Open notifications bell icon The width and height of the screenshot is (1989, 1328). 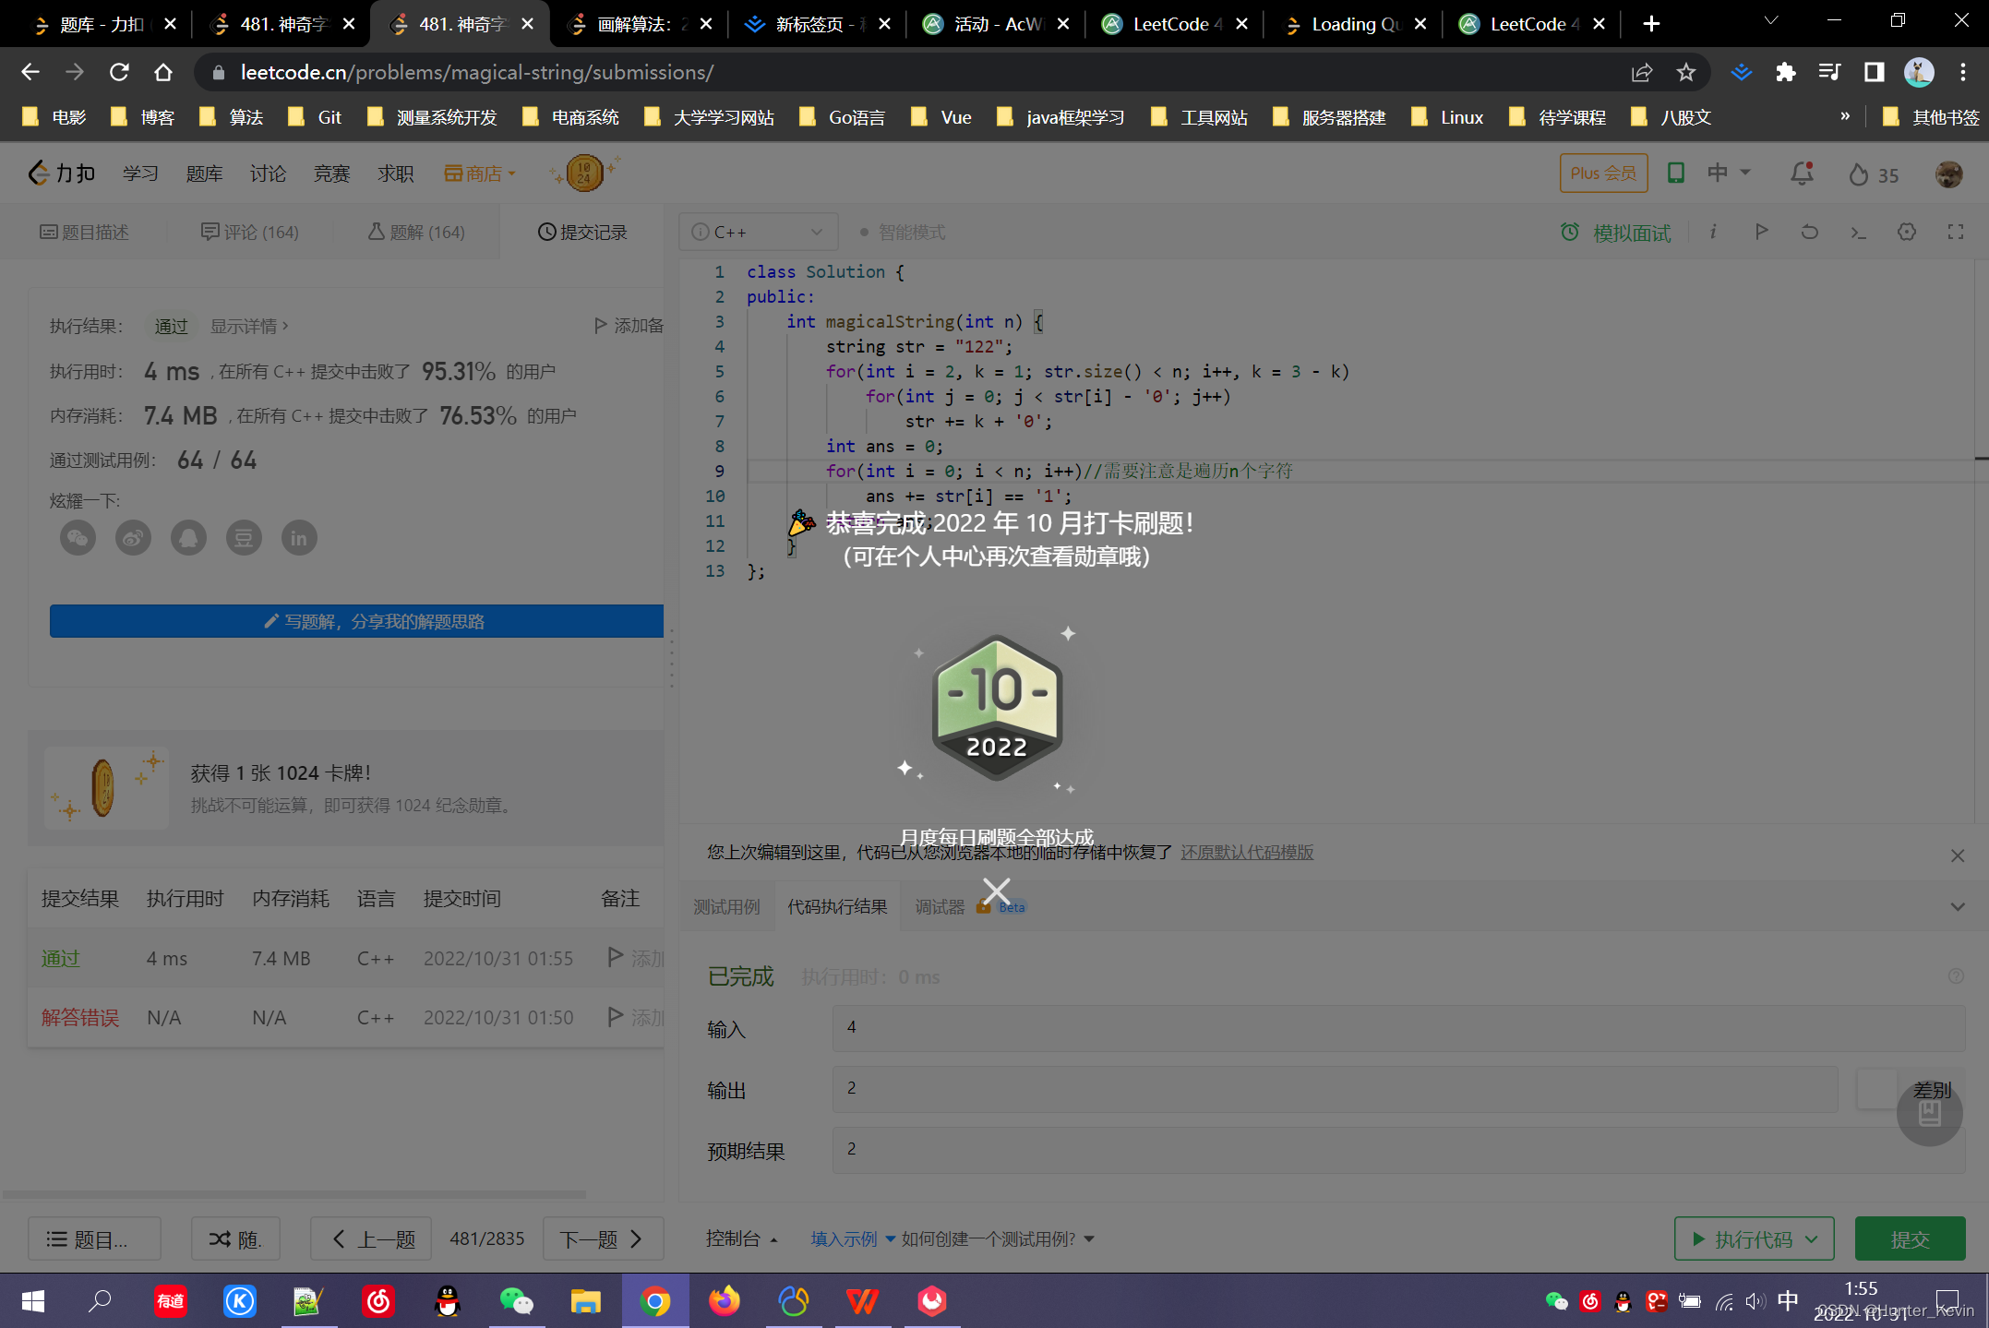click(x=1801, y=173)
